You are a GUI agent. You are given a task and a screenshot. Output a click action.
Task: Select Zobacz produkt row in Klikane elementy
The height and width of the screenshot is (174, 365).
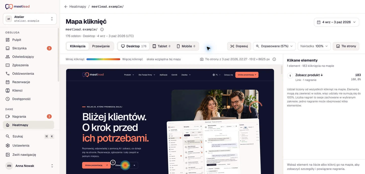324,77
